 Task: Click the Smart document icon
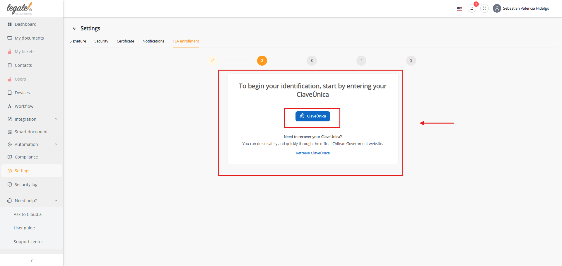pyautogui.click(x=10, y=132)
